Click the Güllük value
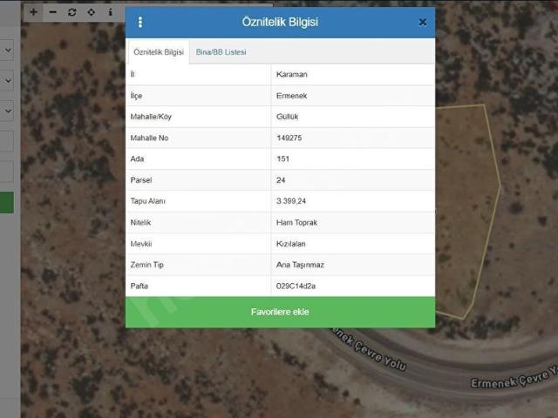 click(287, 117)
